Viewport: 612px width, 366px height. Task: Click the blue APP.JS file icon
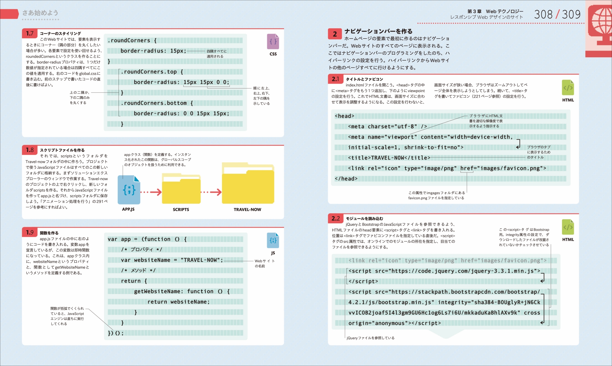[129, 190]
